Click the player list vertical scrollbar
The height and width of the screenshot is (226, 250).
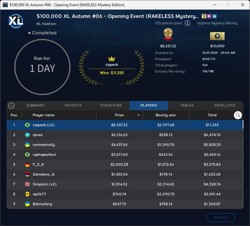243,125
